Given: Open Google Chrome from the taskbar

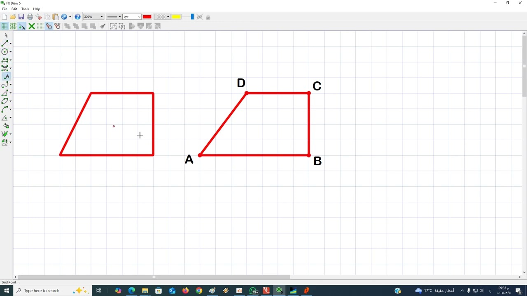Looking at the screenshot, I should [199, 291].
